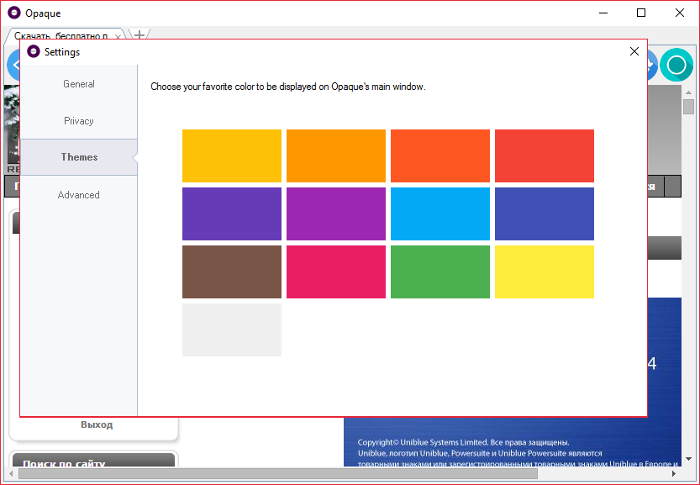
Task: Choose the bright yellow theme color
Action: (x=545, y=271)
